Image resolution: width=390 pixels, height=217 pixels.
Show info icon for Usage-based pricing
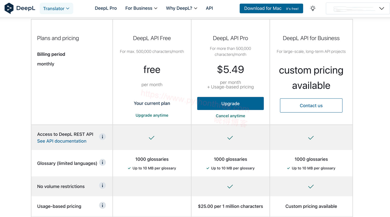pos(102,206)
